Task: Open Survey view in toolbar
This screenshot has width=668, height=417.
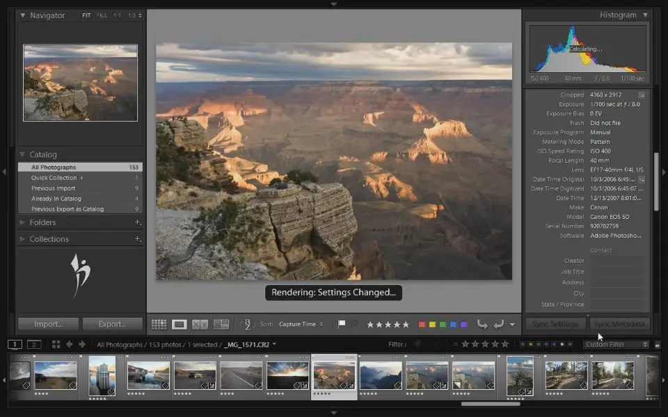Action: pyautogui.click(x=221, y=324)
